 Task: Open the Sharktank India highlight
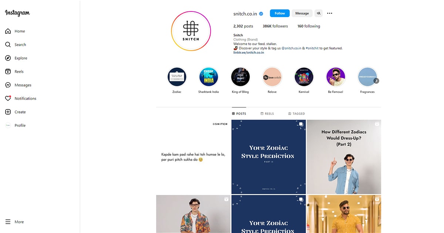tap(208, 77)
